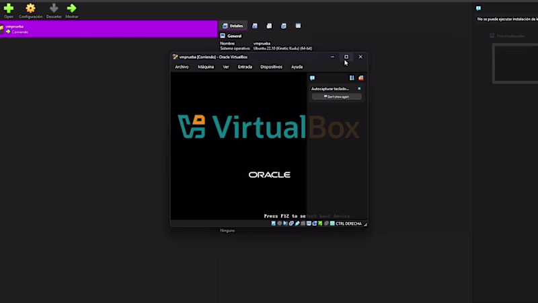This screenshot has width=538, height=303.
Task: Click the vmprueba name value in General
Action: 262,44
